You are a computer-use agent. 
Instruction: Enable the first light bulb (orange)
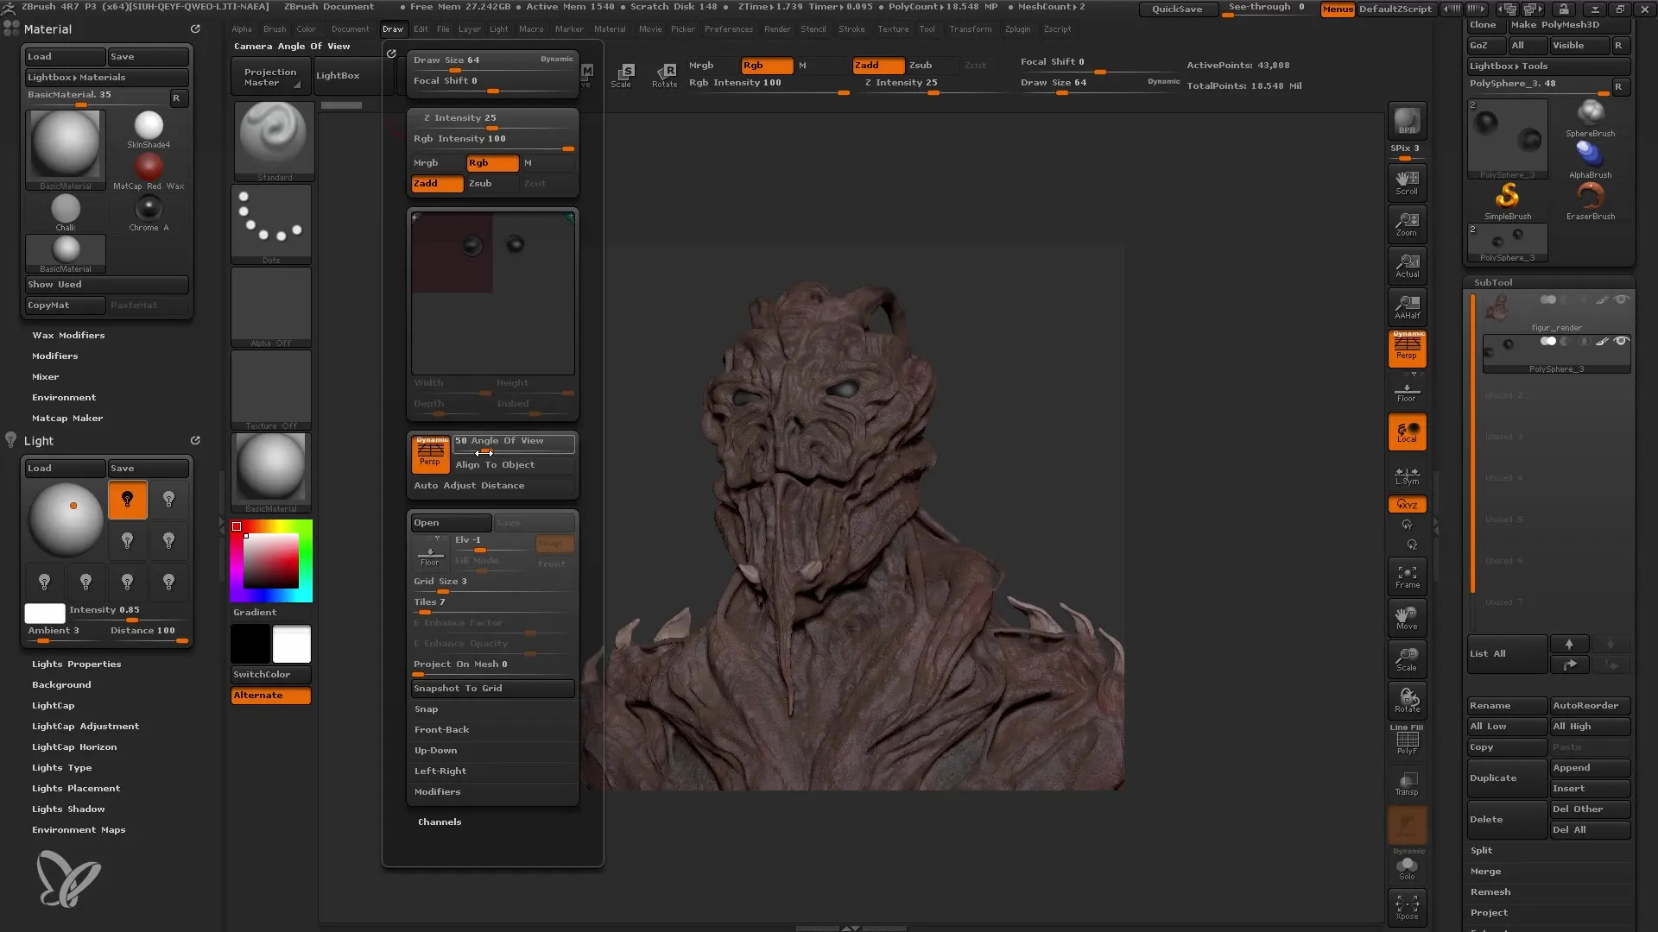pos(128,500)
